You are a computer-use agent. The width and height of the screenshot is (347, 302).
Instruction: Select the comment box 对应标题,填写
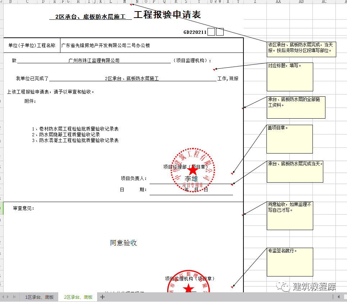290,77
